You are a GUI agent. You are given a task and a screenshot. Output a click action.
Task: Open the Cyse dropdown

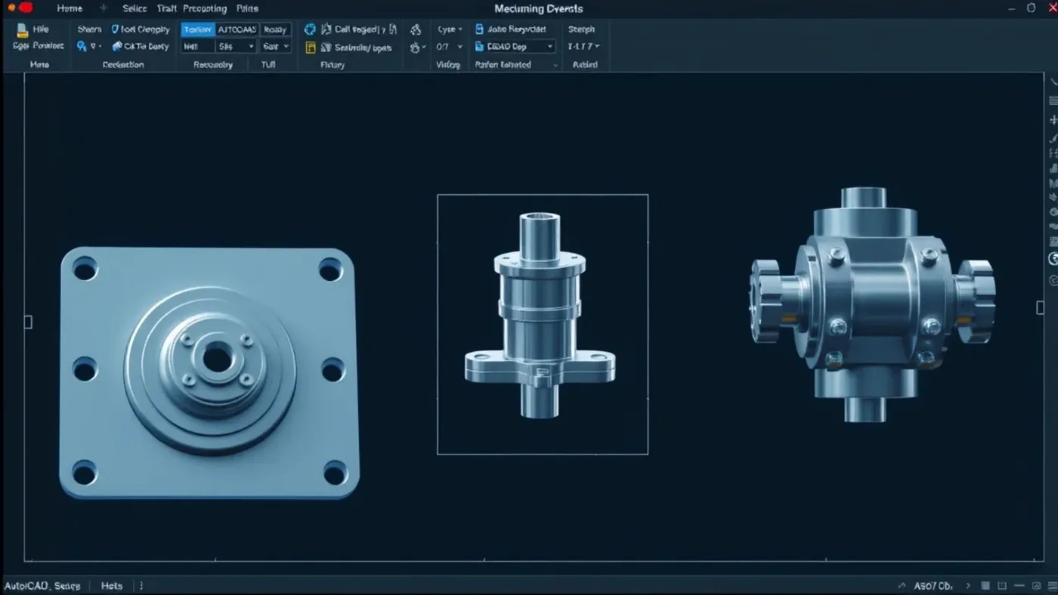pos(449,29)
